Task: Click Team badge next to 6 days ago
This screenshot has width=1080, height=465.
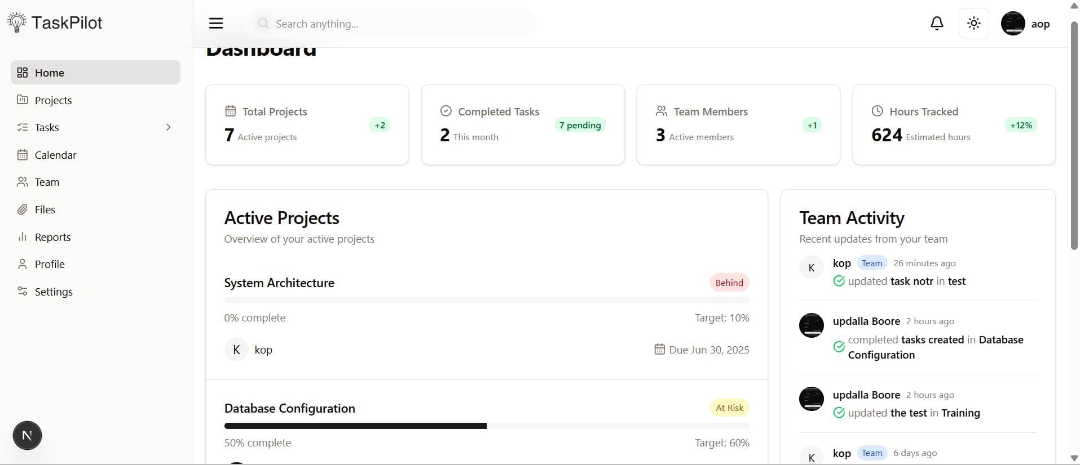Action: click(x=872, y=453)
